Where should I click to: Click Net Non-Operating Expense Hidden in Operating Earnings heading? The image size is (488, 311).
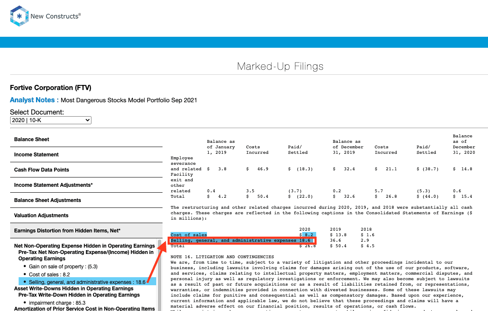click(x=84, y=246)
